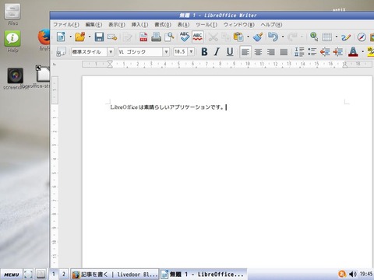Insert a table with grid icon
Image resolution: width=374 pixels, height=280 pixels.
(x=327, y=37)
